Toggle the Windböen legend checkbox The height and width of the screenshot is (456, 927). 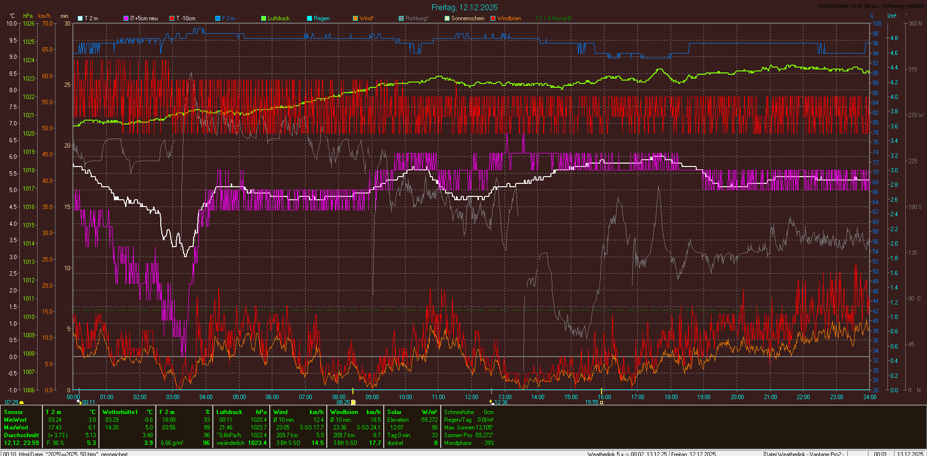point(493,18)
